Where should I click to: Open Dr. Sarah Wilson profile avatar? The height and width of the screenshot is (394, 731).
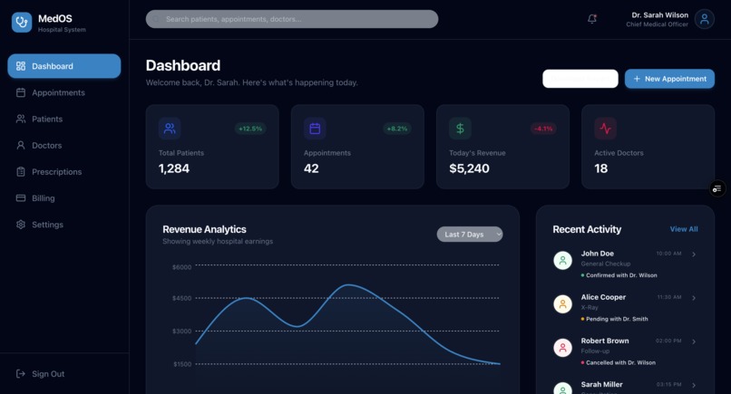(704, 19)
